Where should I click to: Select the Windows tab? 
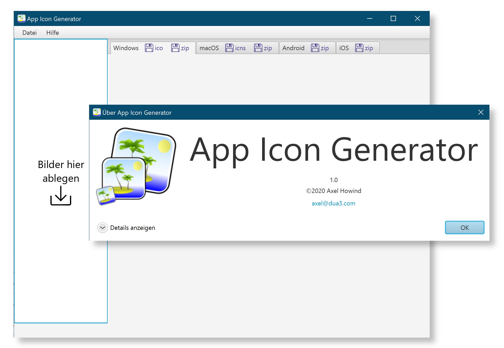pyautogui.click(x=126, y=48)
